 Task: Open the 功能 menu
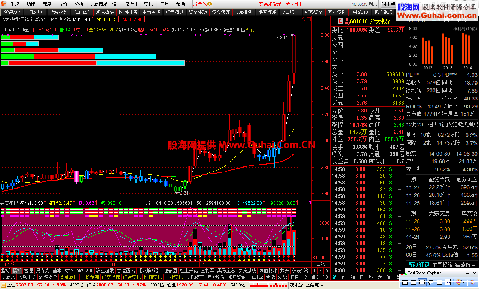pos(31,4)
